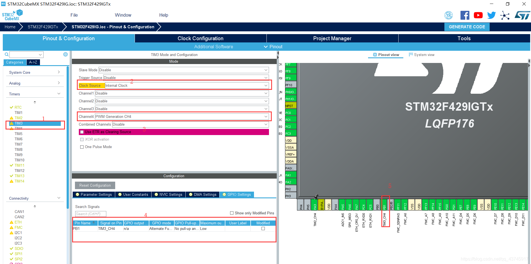The width and height of the screenshot is (531, 264).
Task: Switch to System view
Action: pos(422,55)
